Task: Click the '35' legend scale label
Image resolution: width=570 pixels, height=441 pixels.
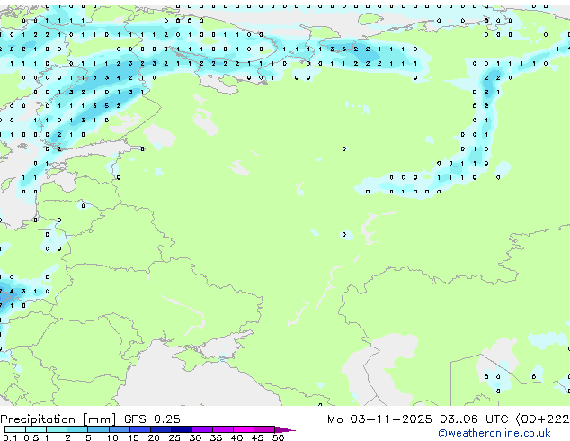Action: 216,437
